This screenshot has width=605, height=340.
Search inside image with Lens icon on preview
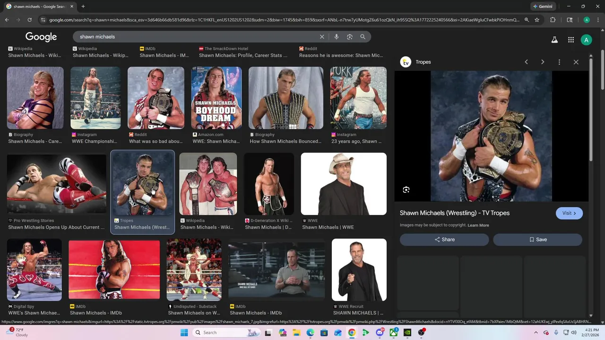(406, 190)
